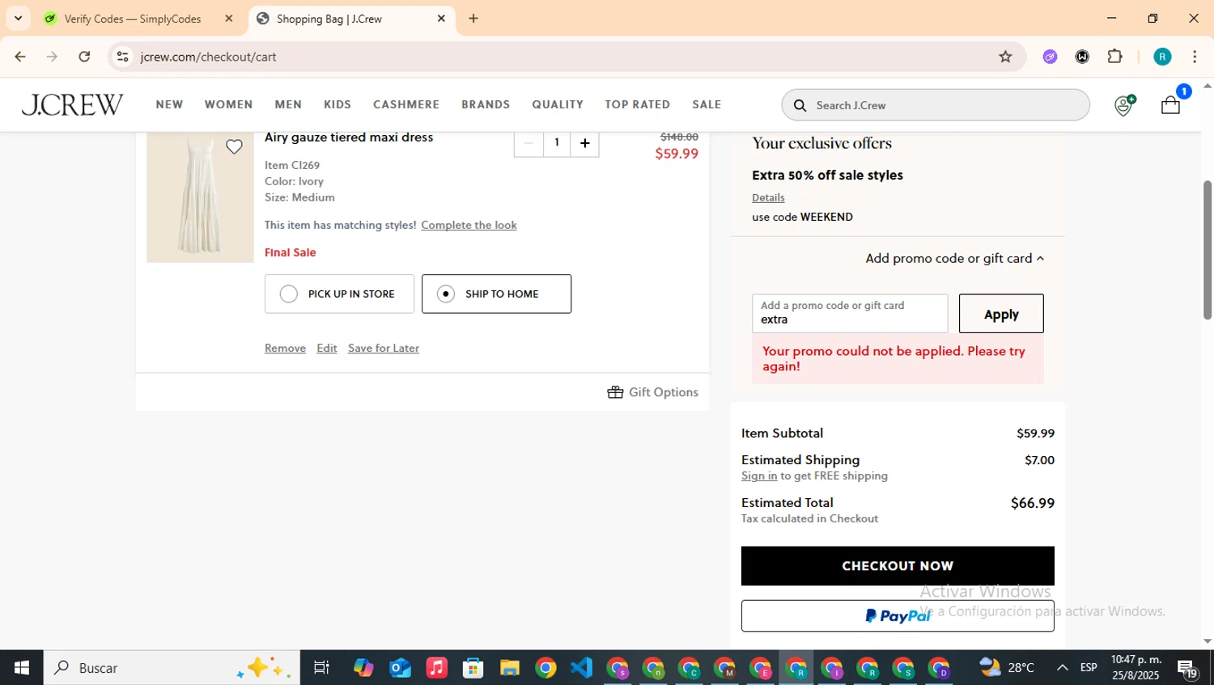Increase dress quantity with plus button
Image resolution: width=1214 pixels, height=685 pixels.
point(584,143)
